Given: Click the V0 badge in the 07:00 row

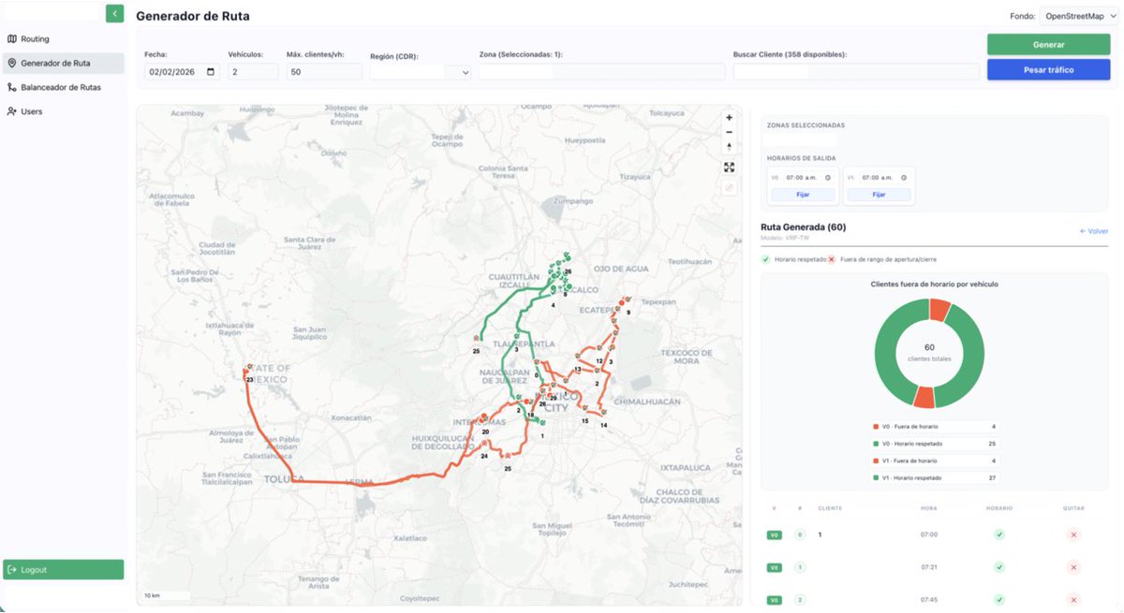Looking at the screenshot, I should tap(774, 534).
